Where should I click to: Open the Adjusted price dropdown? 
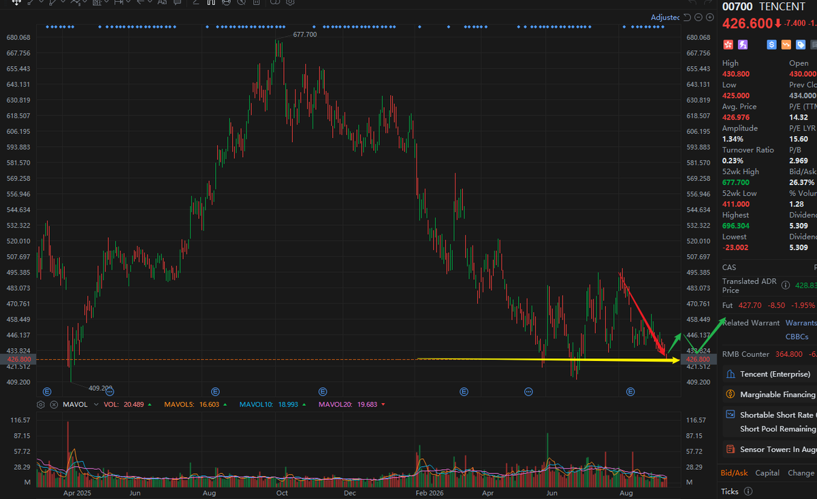click(665, 17)
